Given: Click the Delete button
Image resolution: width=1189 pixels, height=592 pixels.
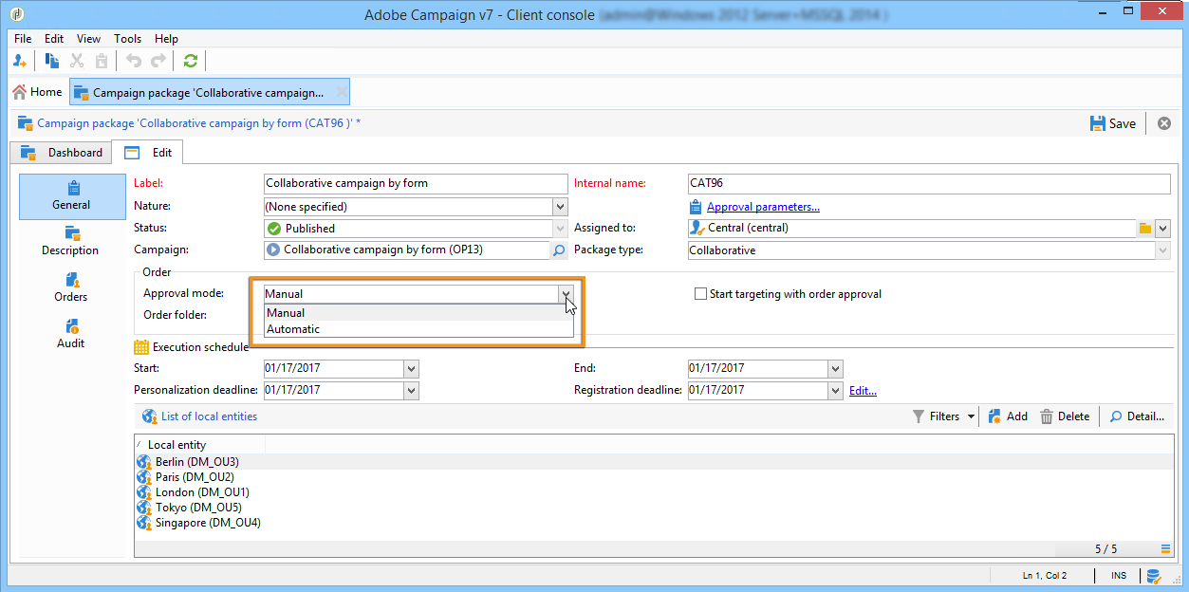Looking at the screenshot, I should pos(1065,416).
